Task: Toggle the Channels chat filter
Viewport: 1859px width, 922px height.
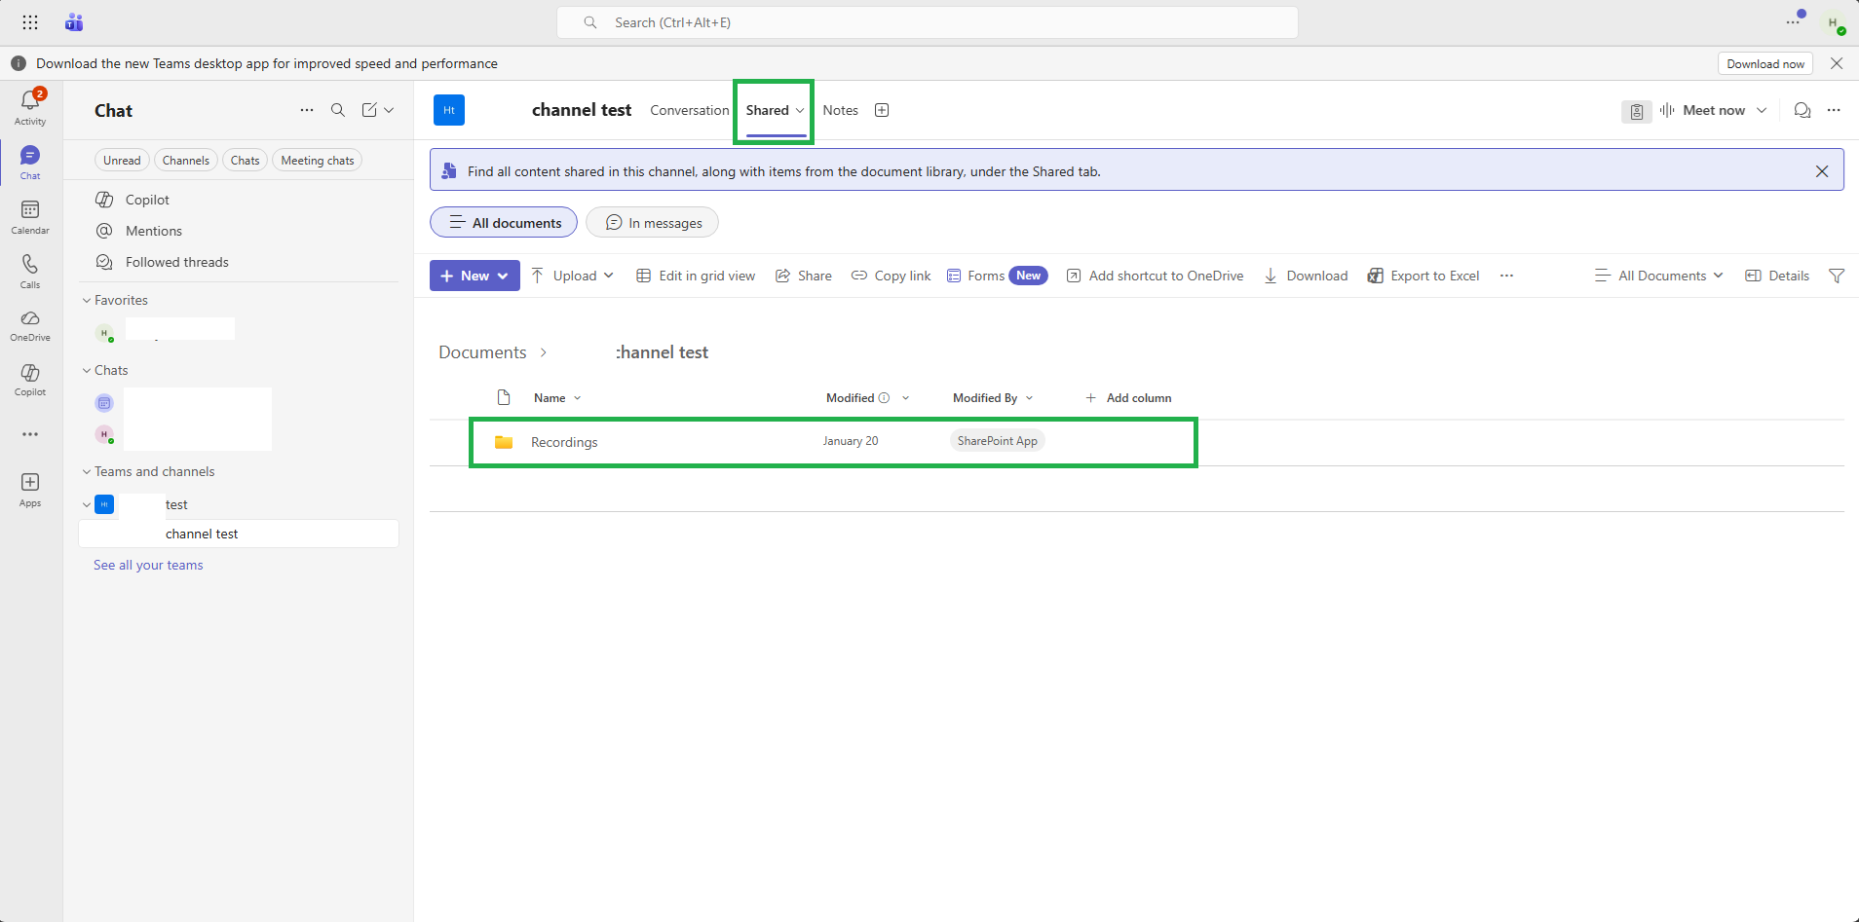Action: pyautogui.click(x=185, y=161)
